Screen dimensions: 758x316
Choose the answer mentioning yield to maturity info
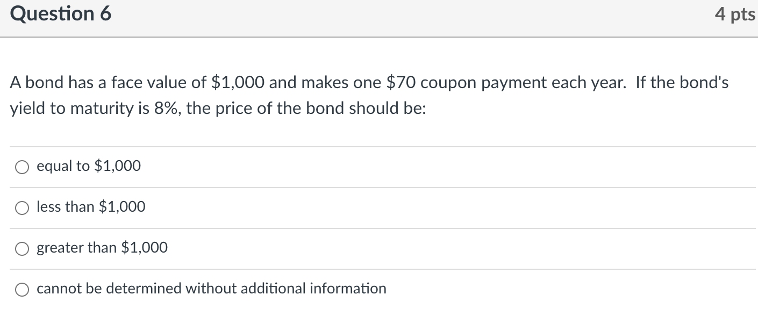(211, 289)
